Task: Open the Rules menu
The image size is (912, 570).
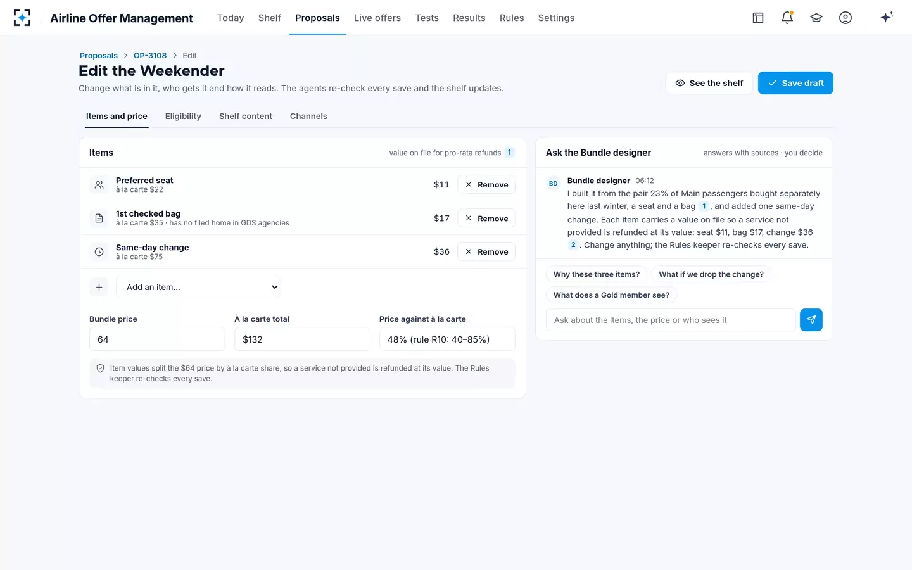Action: point(512,18)
